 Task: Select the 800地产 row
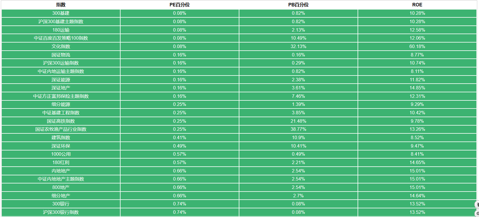click(x=239, y=187)
